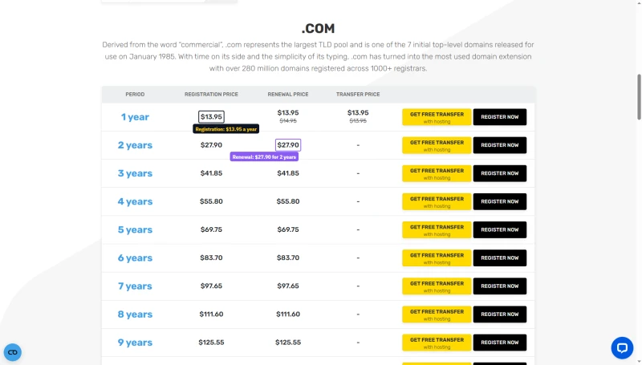Select the 1 year period label
This screenshot has width=642, height=365.
coord(135,117)
